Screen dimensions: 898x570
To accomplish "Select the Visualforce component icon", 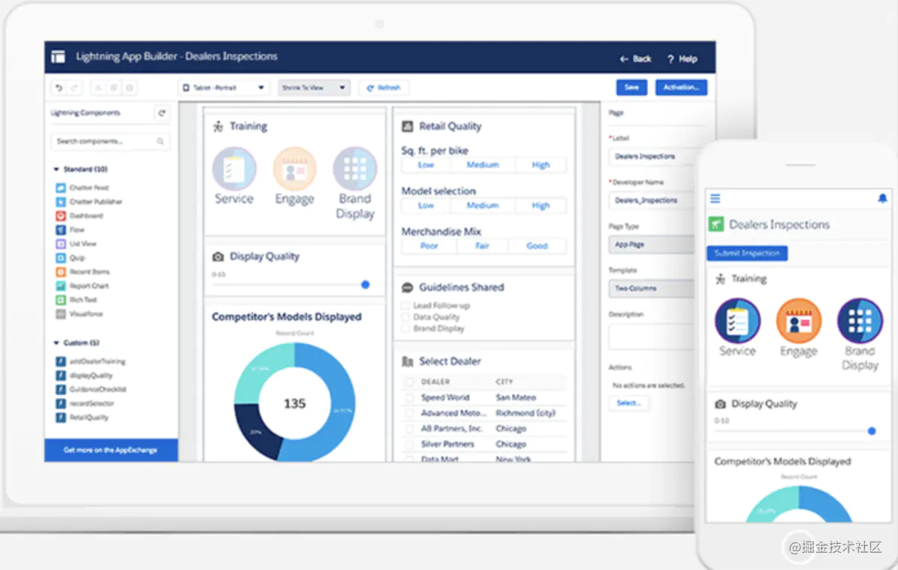I will coord(61,314).
